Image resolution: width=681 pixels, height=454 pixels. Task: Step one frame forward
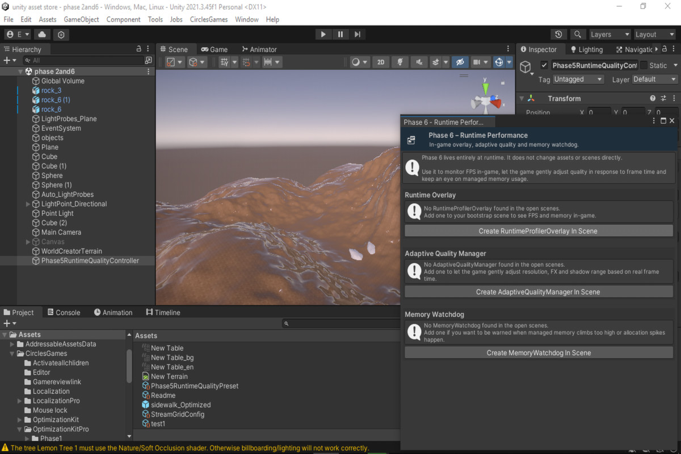click(x=357, y=34)
